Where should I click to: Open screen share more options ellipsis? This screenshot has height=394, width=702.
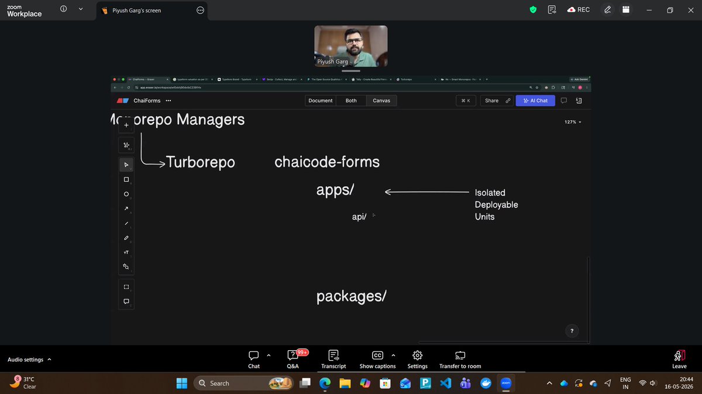point(201,10)
